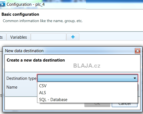
Task: Expand Destination type dropdown arrow
Action: click(x=135, y=78)
